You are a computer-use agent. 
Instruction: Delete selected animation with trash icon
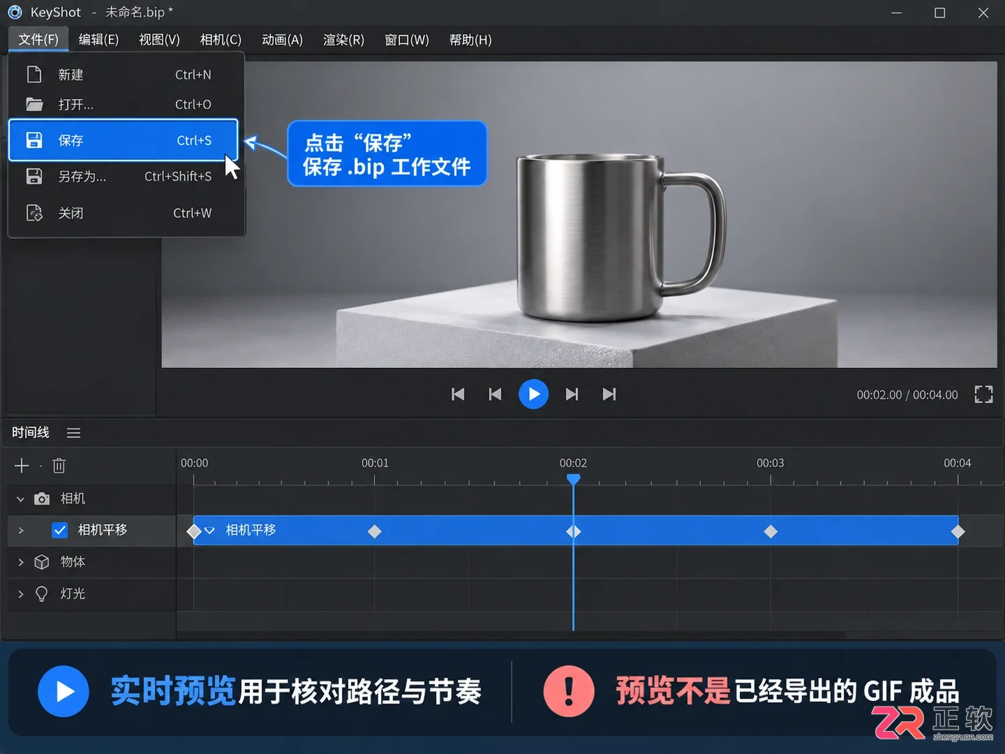click(x=59, y=466)
